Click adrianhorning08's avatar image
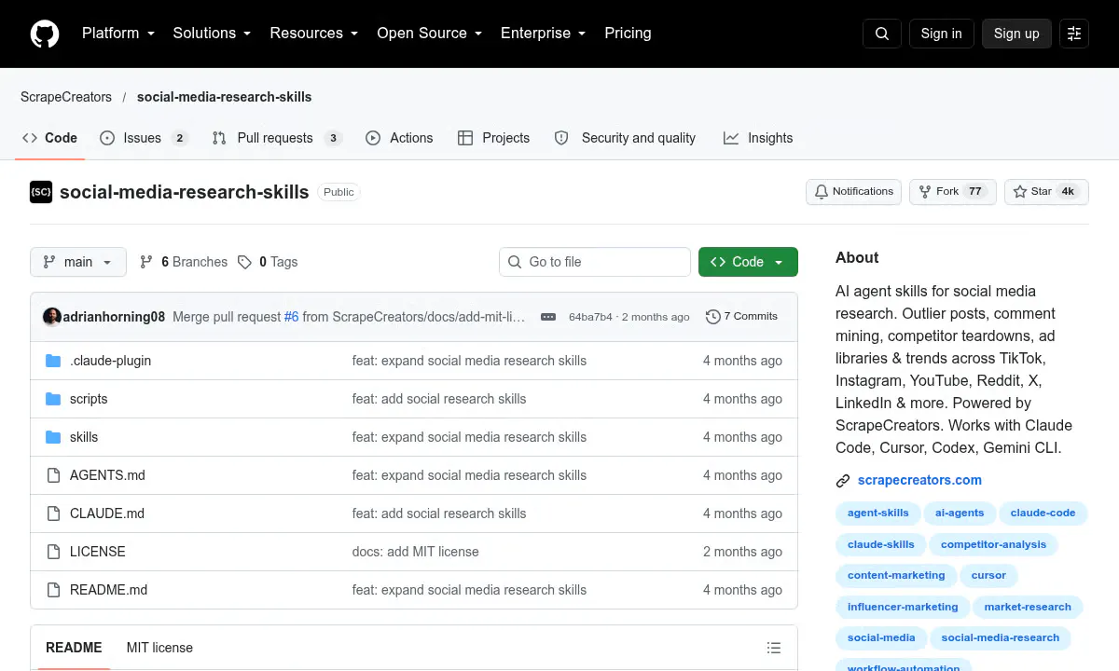This screenshot has width=1119, height=671. [52, 317]
